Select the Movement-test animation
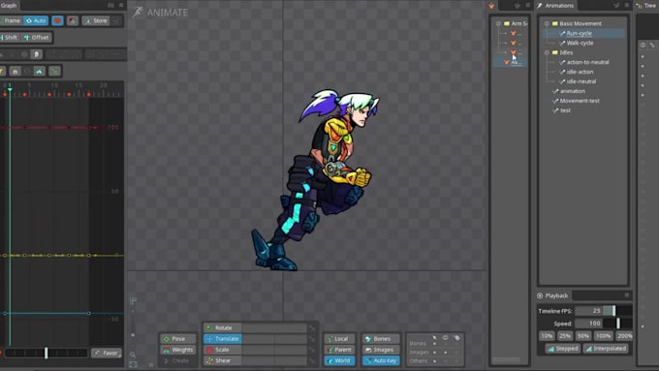 coord(580,101)
